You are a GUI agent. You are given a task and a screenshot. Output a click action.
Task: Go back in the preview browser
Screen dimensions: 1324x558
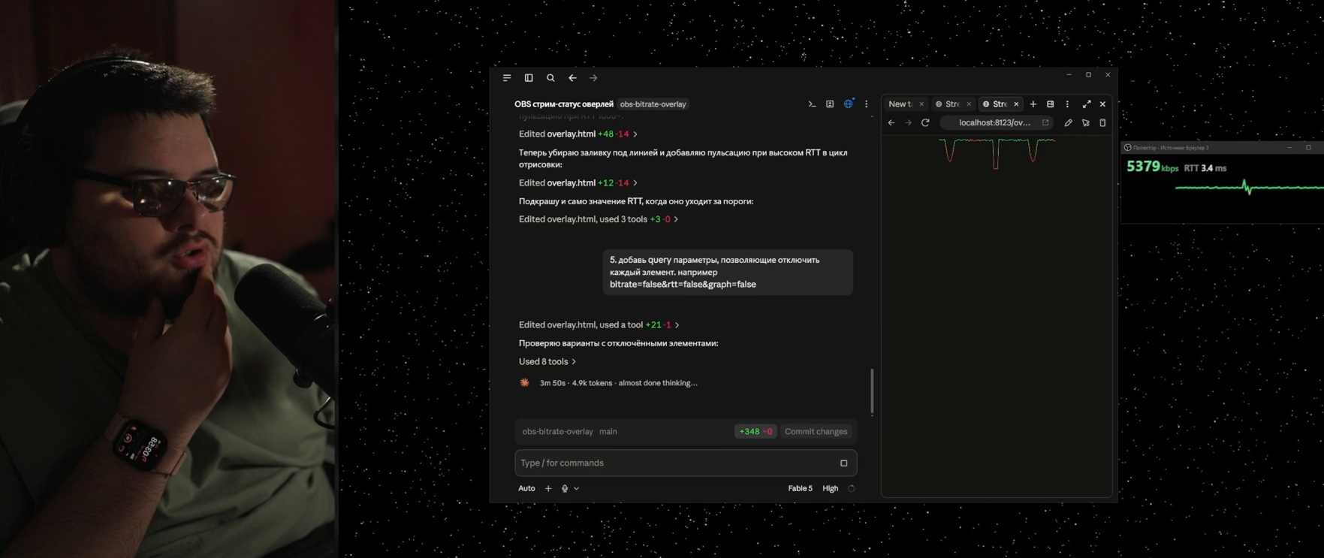click(x=891, y=123)
